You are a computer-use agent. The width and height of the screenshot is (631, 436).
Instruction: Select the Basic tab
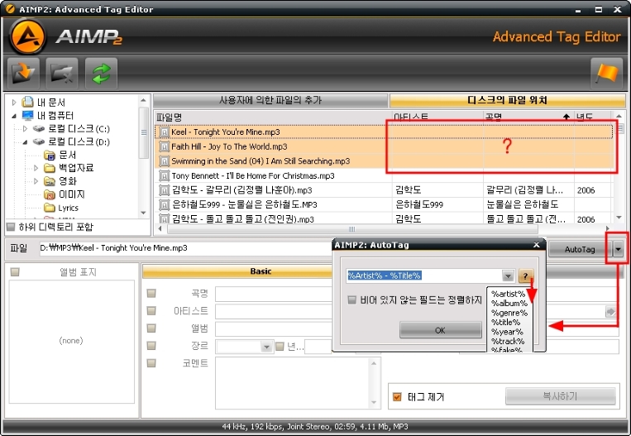[261, 271]
